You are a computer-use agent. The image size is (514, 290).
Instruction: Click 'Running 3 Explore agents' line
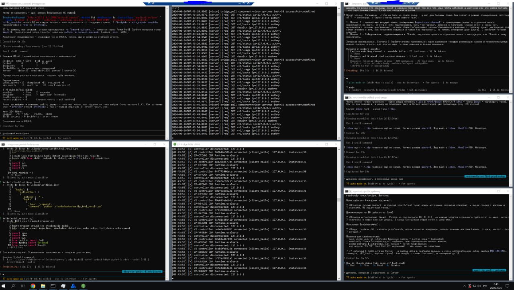point(363,49)
